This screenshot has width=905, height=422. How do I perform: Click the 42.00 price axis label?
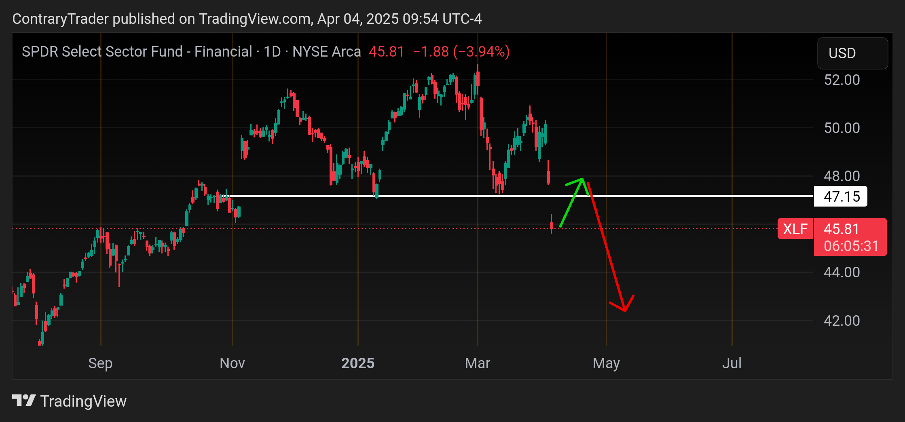[x=842, y=321]
